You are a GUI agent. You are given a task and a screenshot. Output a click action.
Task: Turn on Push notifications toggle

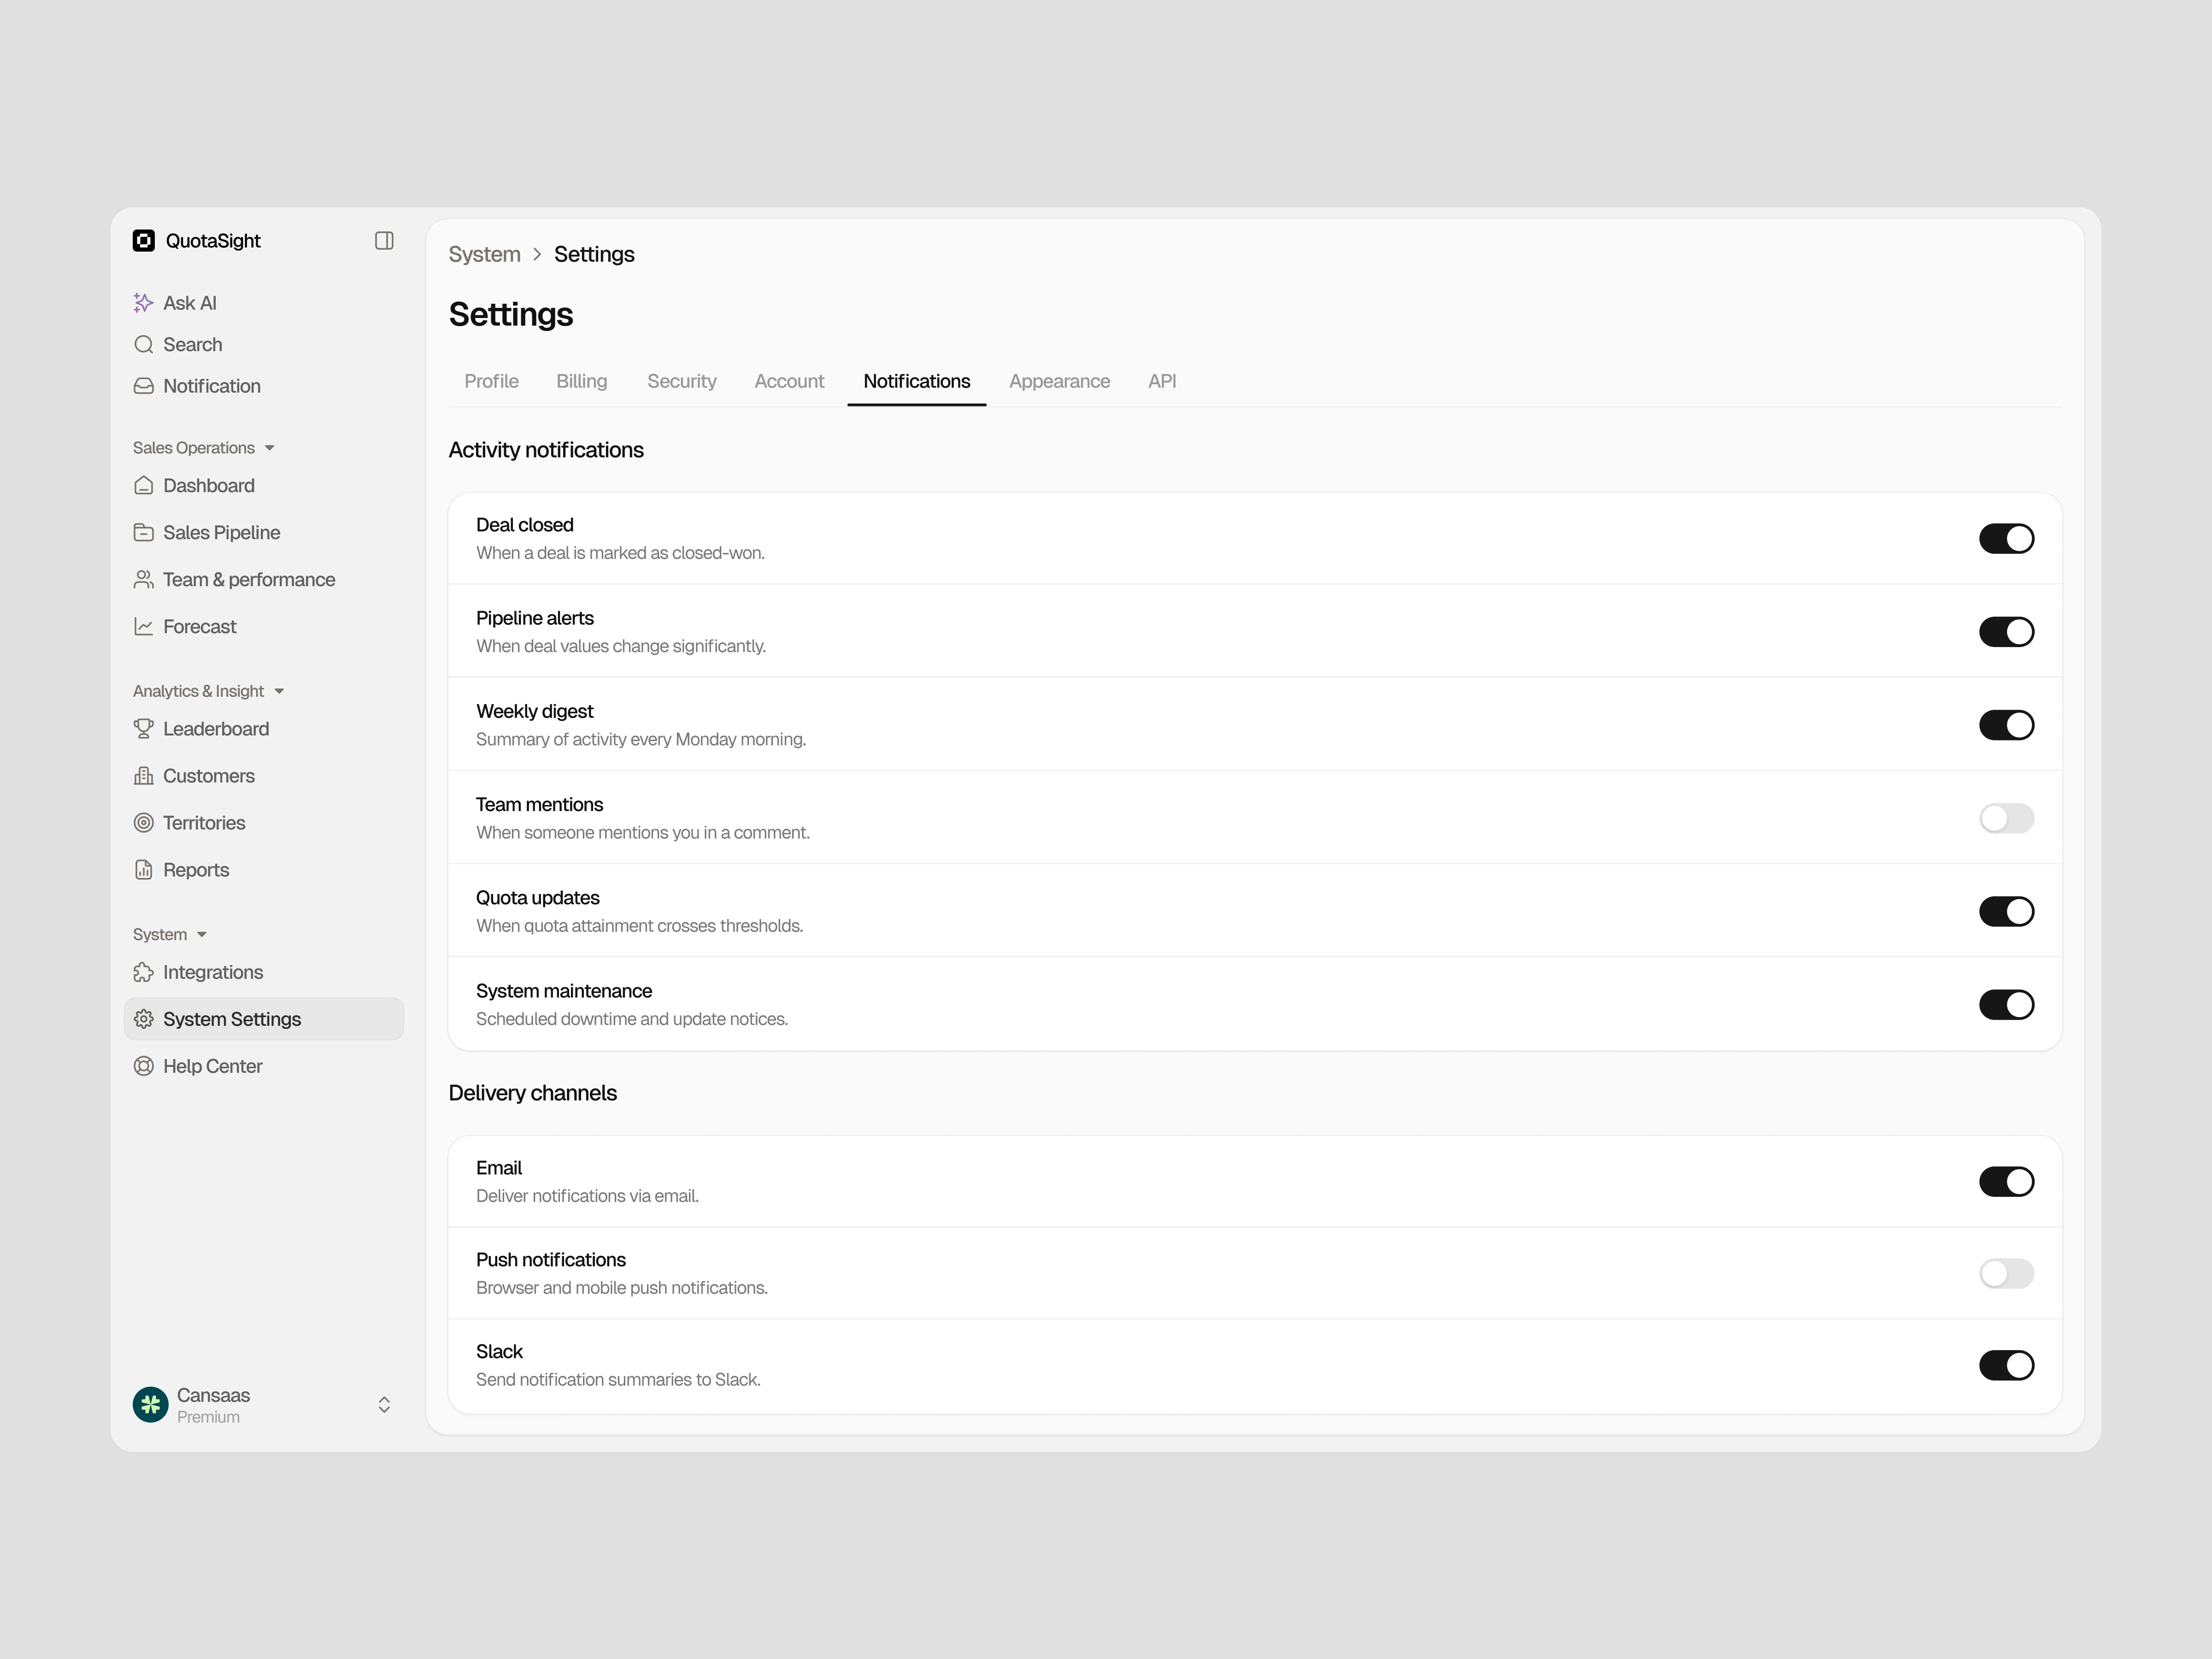coord(2006,1273)
